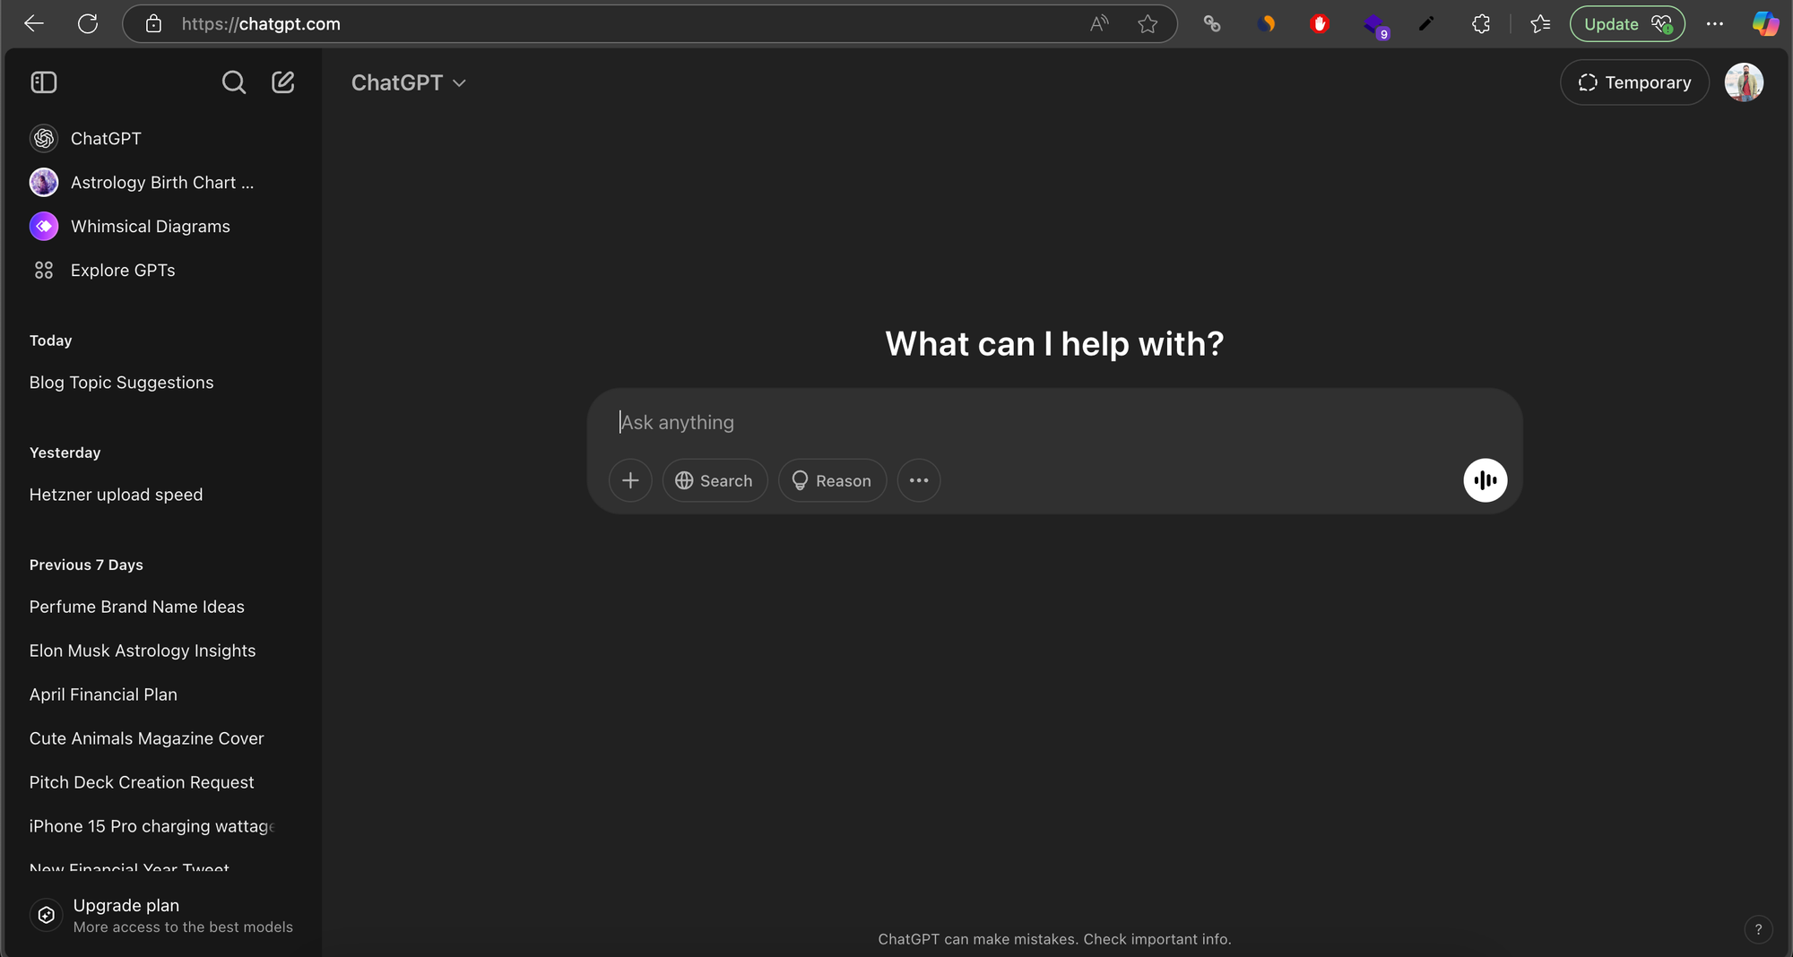The height and width of the screenshot is (957, 1793).
Task: Start a new chat with the compose icon
Action: tap(283, 82)
